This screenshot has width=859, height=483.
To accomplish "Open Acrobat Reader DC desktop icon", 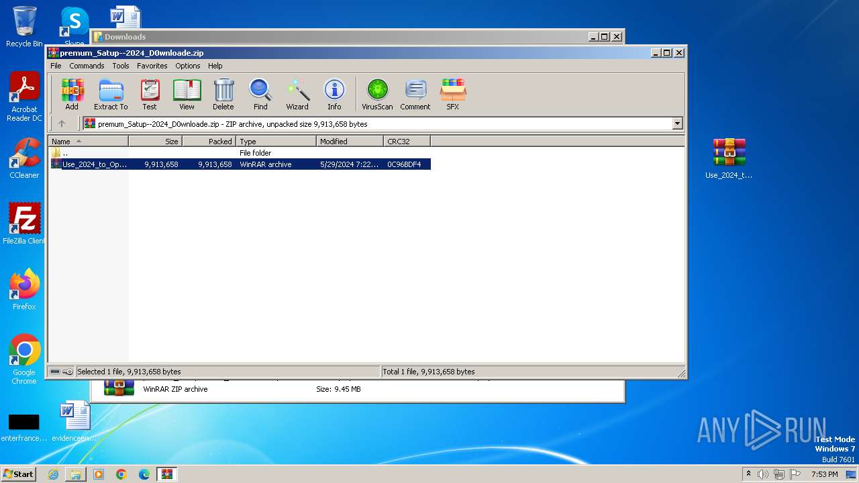I will (24, 97).
